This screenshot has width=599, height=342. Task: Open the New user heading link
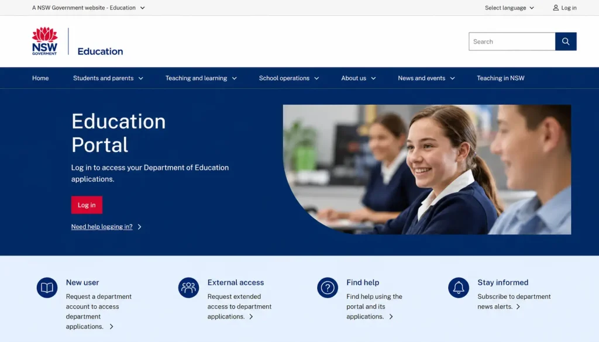[82, 282]
